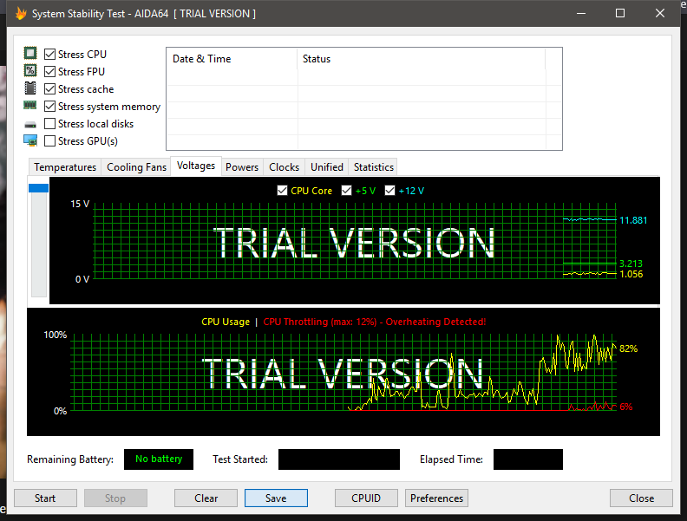Screen dimensions: 687x521
Task: Switch to the Clocks tab
Action: click(x=284, y=167)
